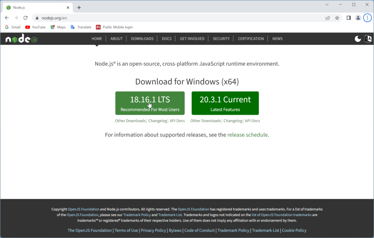Image resolution: width=374 pixels, height=238 pixels.
Task: Open the language translation icon
Action: click(x=368, y=39)
